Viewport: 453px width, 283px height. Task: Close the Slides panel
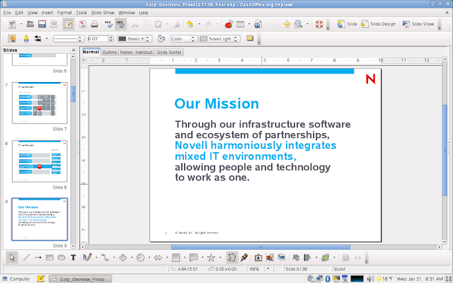(74, 50)
